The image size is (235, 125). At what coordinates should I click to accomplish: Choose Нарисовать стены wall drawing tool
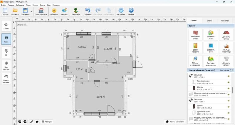tap(195, 35)
